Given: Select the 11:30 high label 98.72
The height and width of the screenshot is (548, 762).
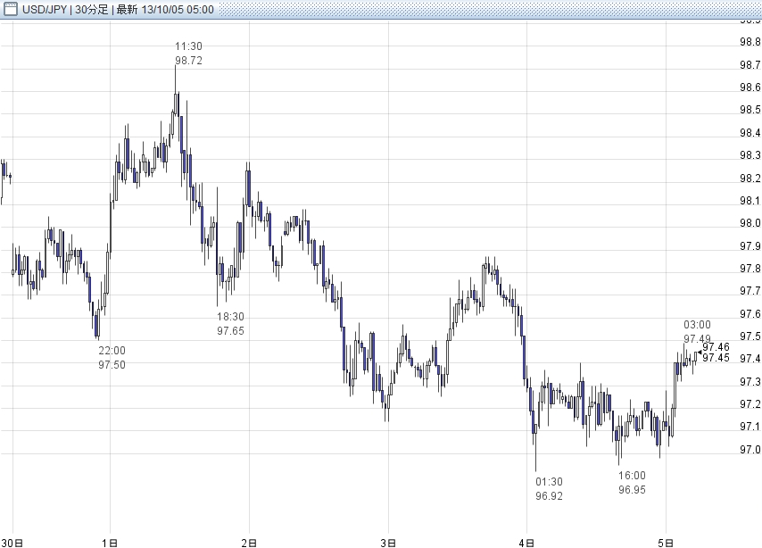Looking at the screenshot, I should tap(188, 54).
